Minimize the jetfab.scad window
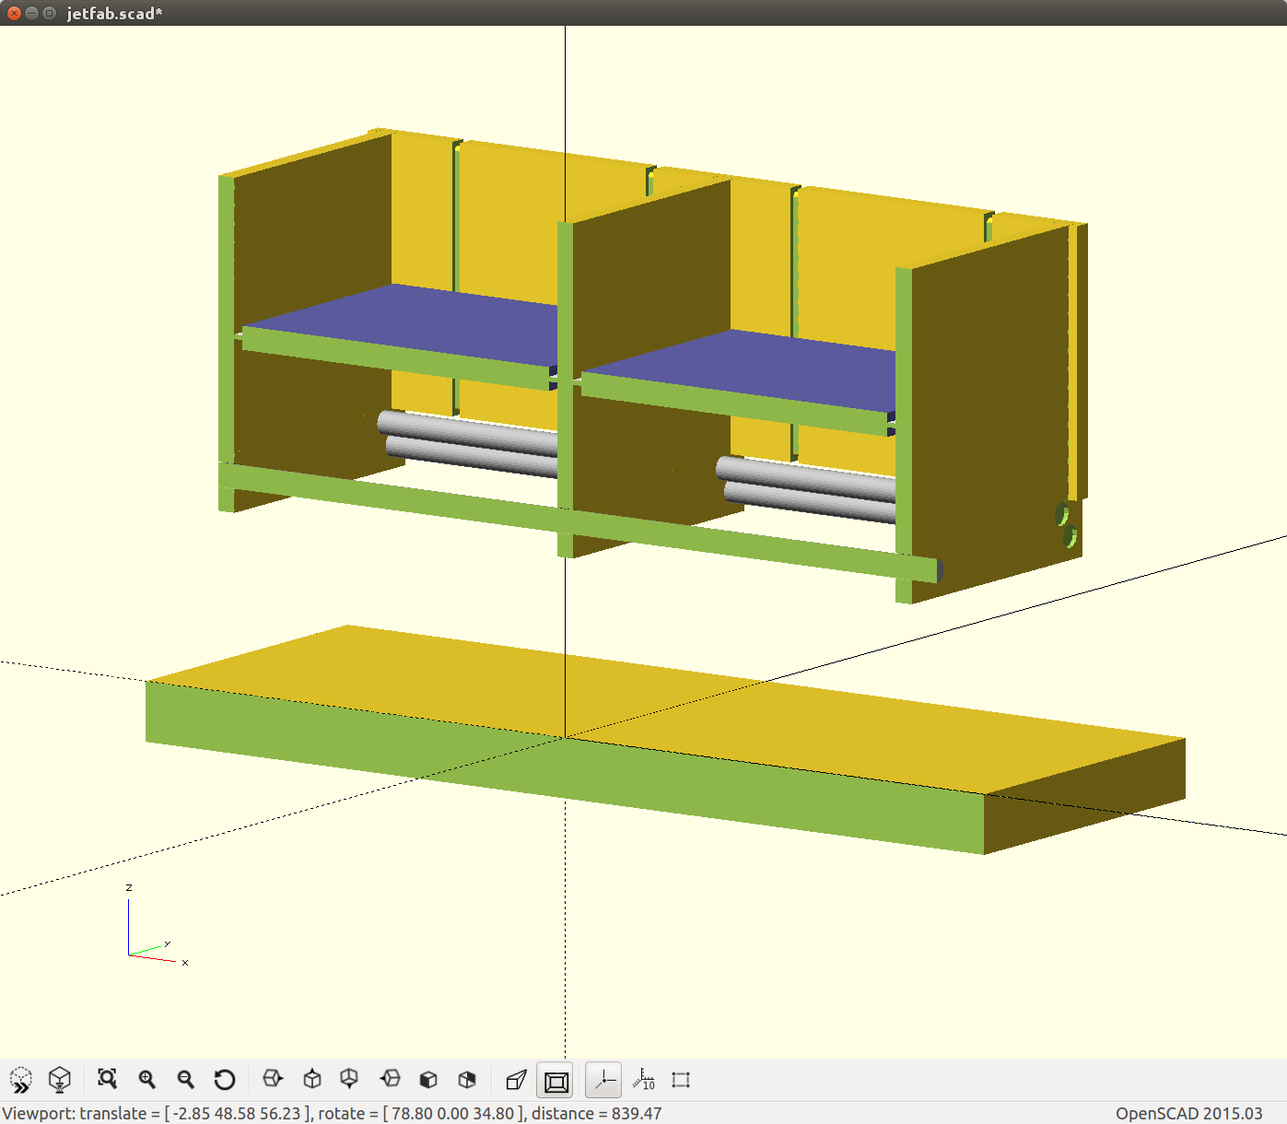The image size is (1287, 1124). pyautogui.click(x=31, y=13)
